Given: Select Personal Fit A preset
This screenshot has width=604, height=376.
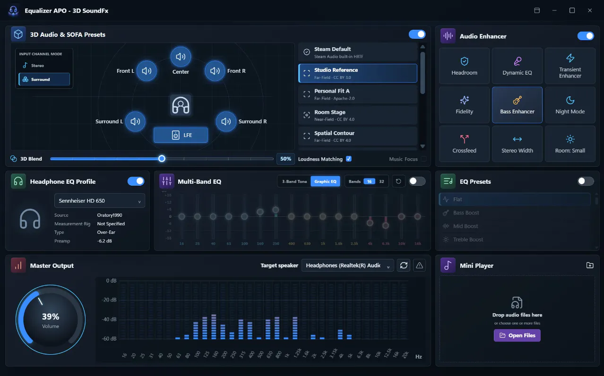Looking at the screenshot, I should coord(358,94).
